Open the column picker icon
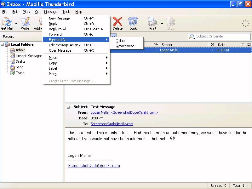The height and width of the screenshot is (189, 252). (249, 44)
